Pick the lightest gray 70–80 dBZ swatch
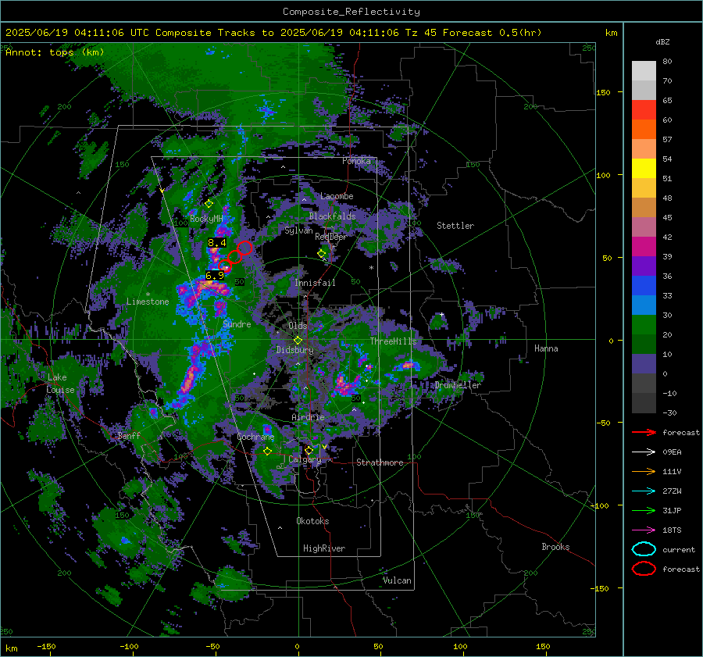The height and width of the screenshot is (657, 703). pos(644,71)
